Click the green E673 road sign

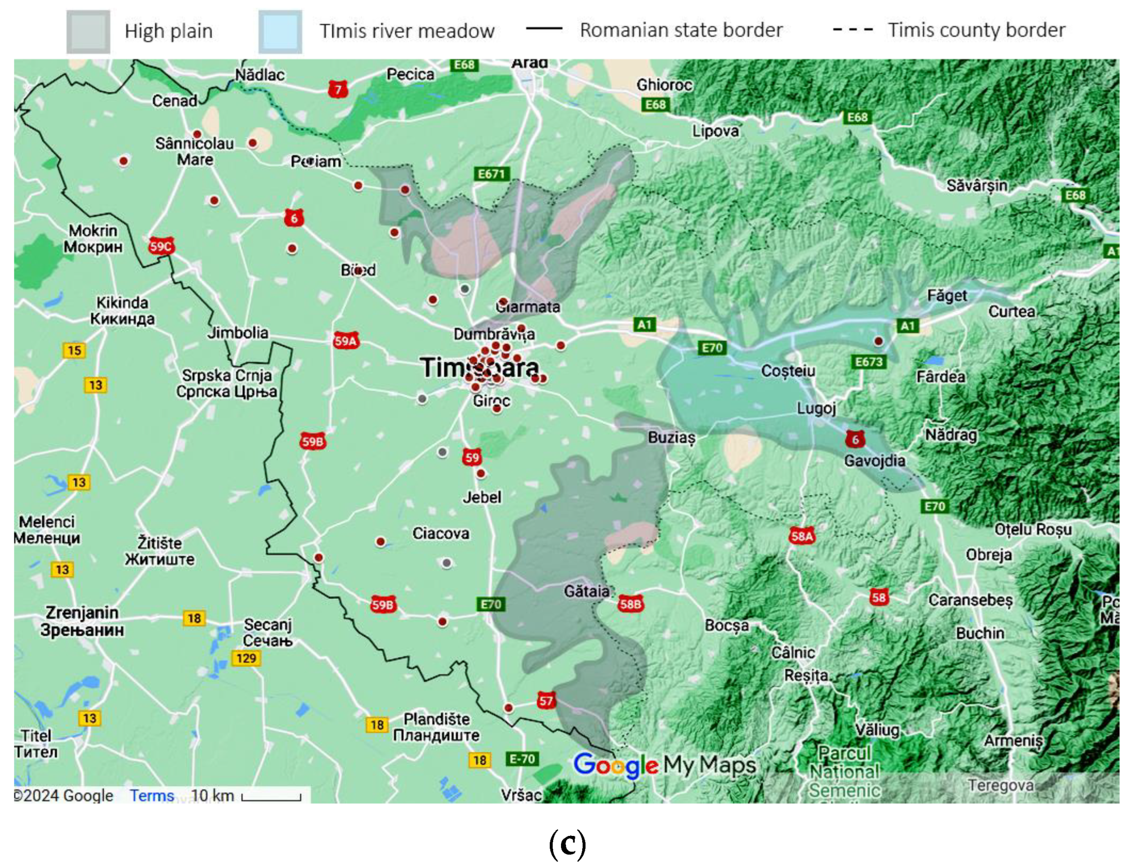tap(869, 362)
